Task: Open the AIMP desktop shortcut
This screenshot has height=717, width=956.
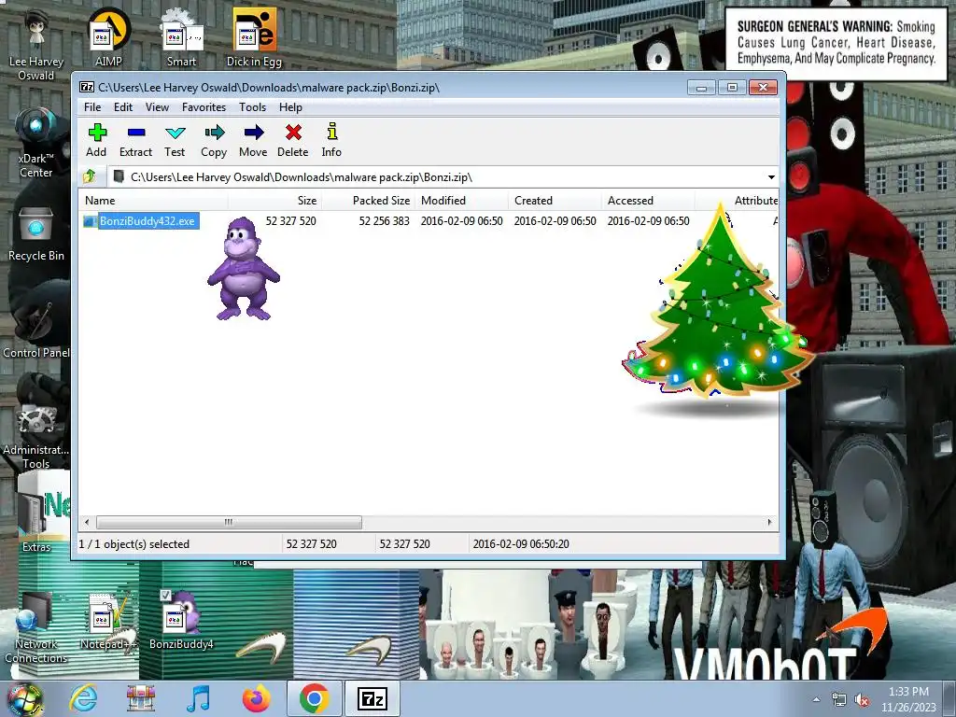Action: click(x=108, y=36)
